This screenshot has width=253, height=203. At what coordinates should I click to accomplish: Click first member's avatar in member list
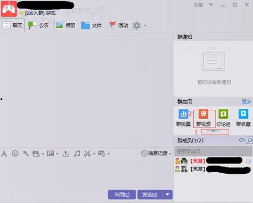184,161
